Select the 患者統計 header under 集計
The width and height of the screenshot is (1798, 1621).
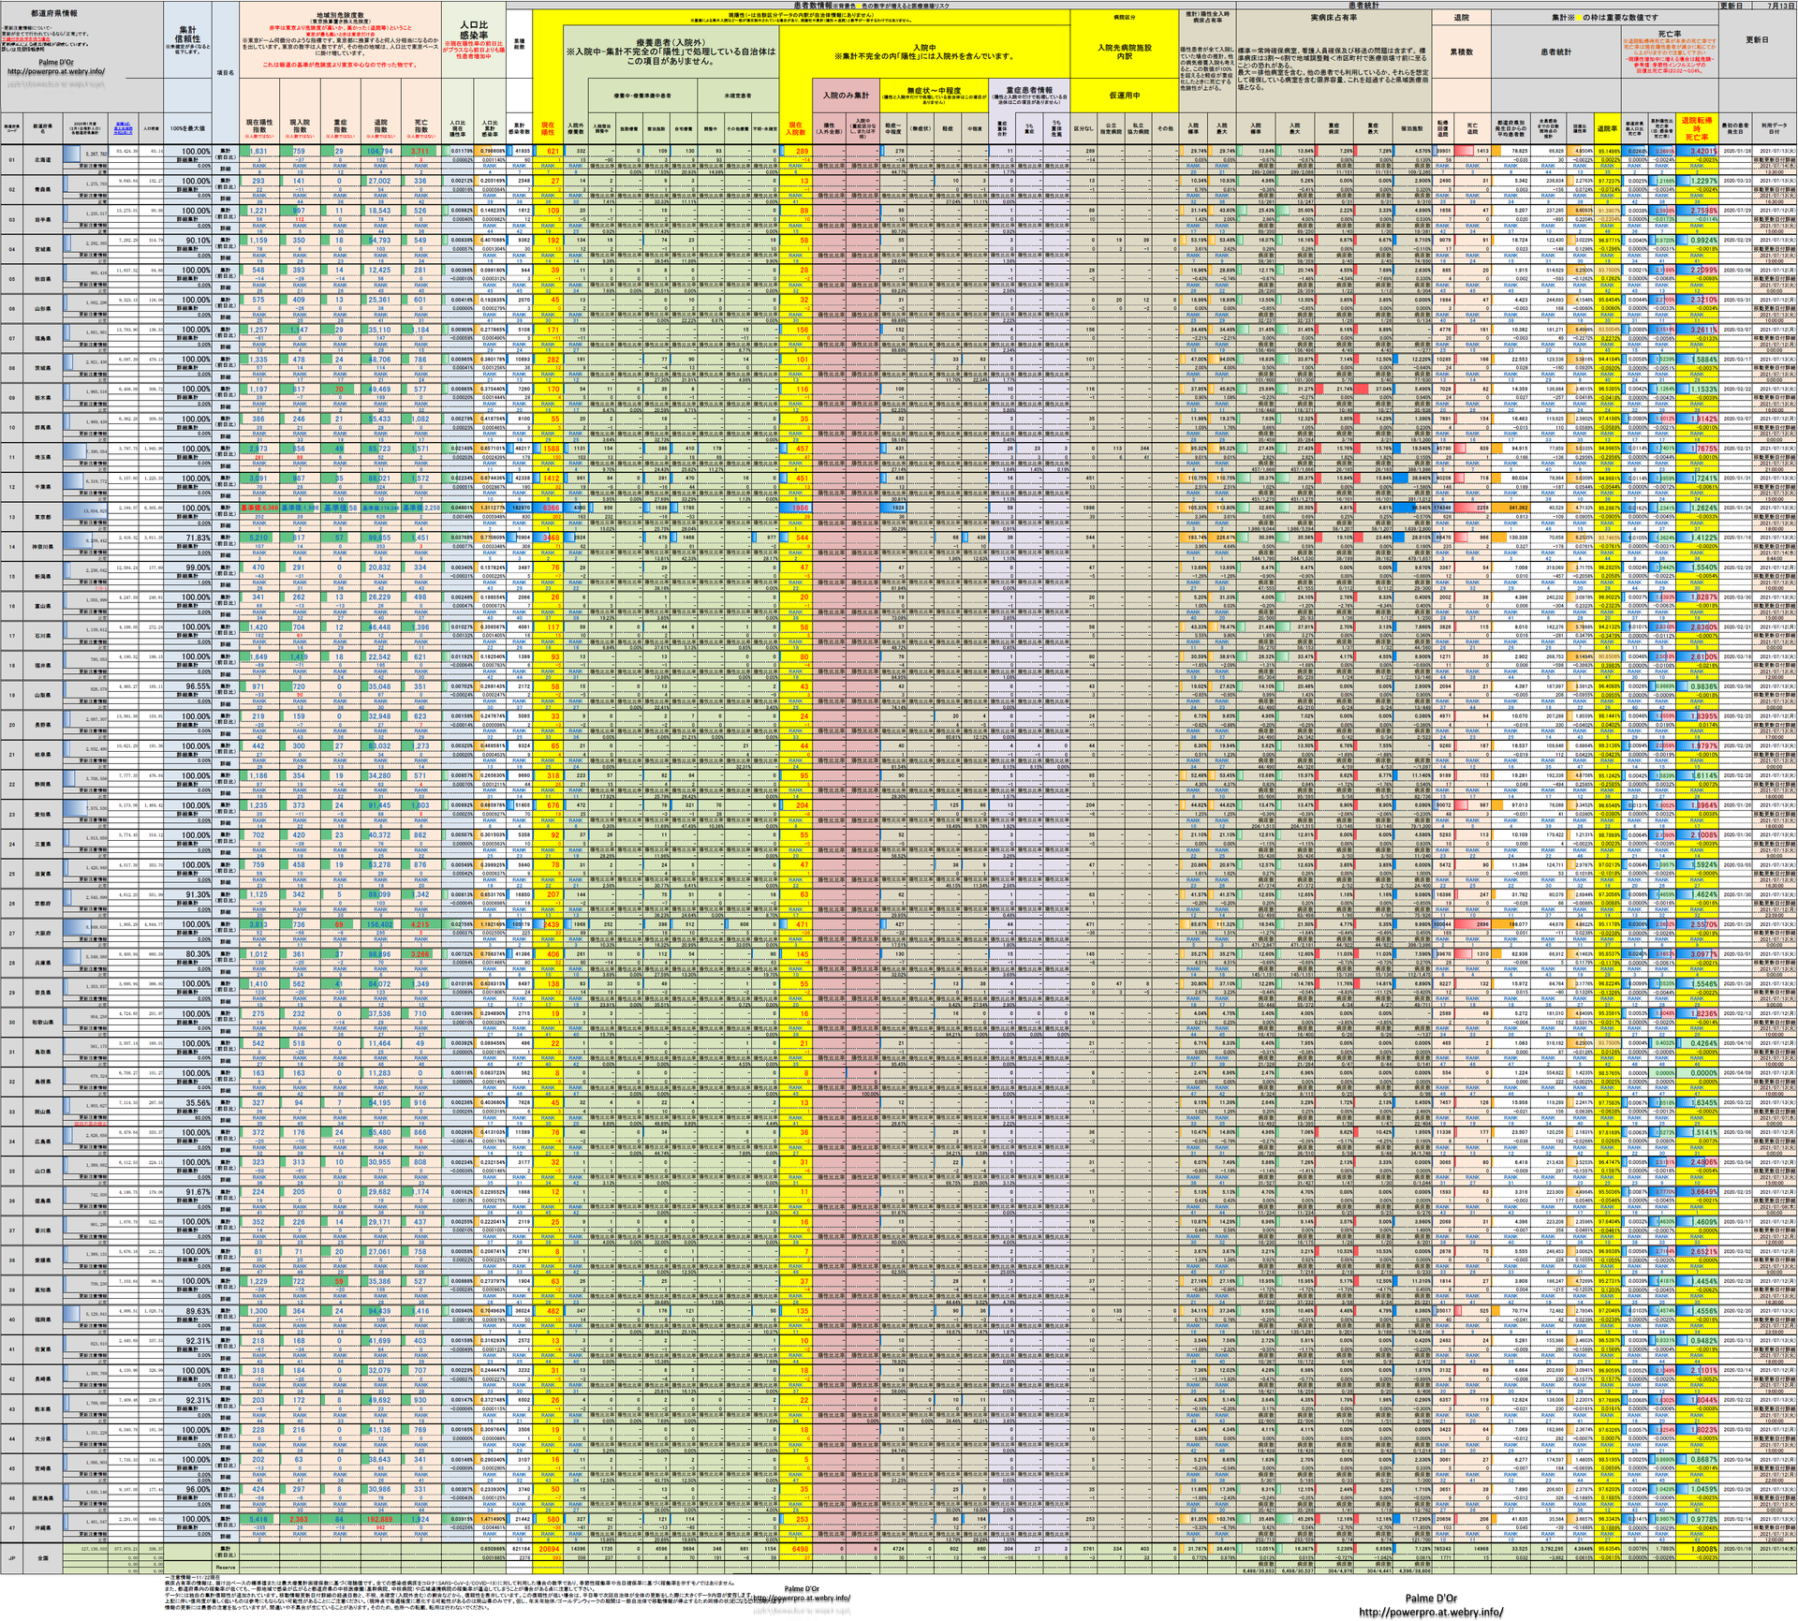coord(1555,52)
